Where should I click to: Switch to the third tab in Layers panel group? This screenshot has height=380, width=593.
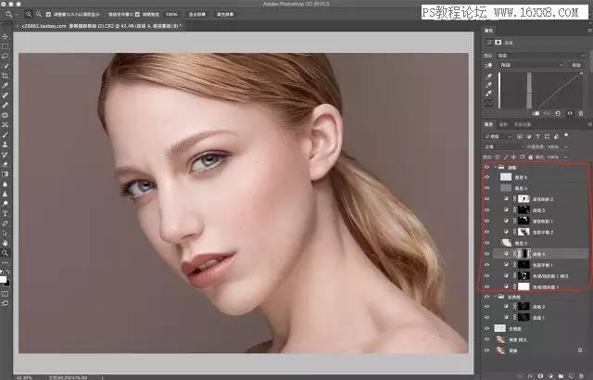(523, 124)
